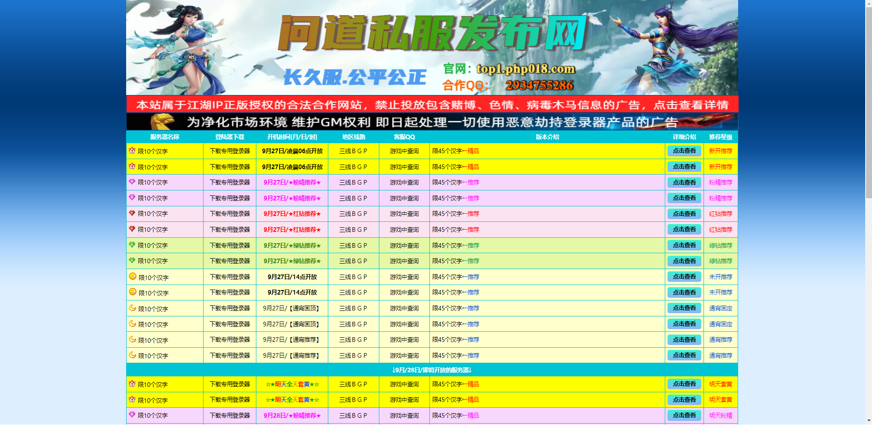Click the 9月28日/★粉精推荐★ open time cell
The image size is (872, 425).
click(292, 415)
